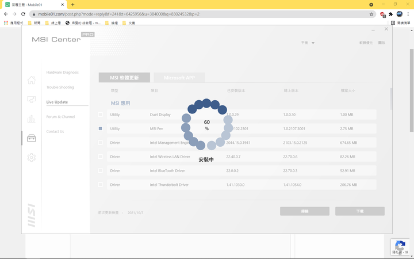Open the bar chart icon in MSI sidebar
The width and height of the screenshot is (414, 259).
(x=32, y=119)
